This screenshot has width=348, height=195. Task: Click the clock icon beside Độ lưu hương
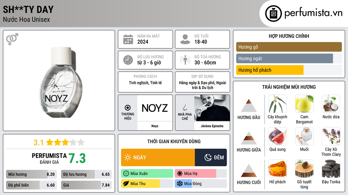[x=128, y=60]
